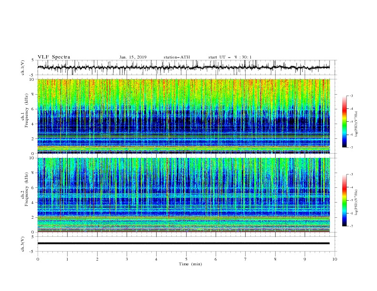Viewport: 377px width, 291px height.
Task: Click the log(PSD) label beside ch.2 color scale
Action: coord(356,203)
